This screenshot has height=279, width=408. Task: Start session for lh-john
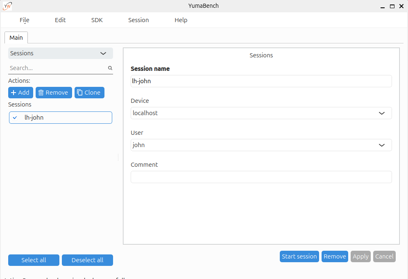tap(299, 256)
